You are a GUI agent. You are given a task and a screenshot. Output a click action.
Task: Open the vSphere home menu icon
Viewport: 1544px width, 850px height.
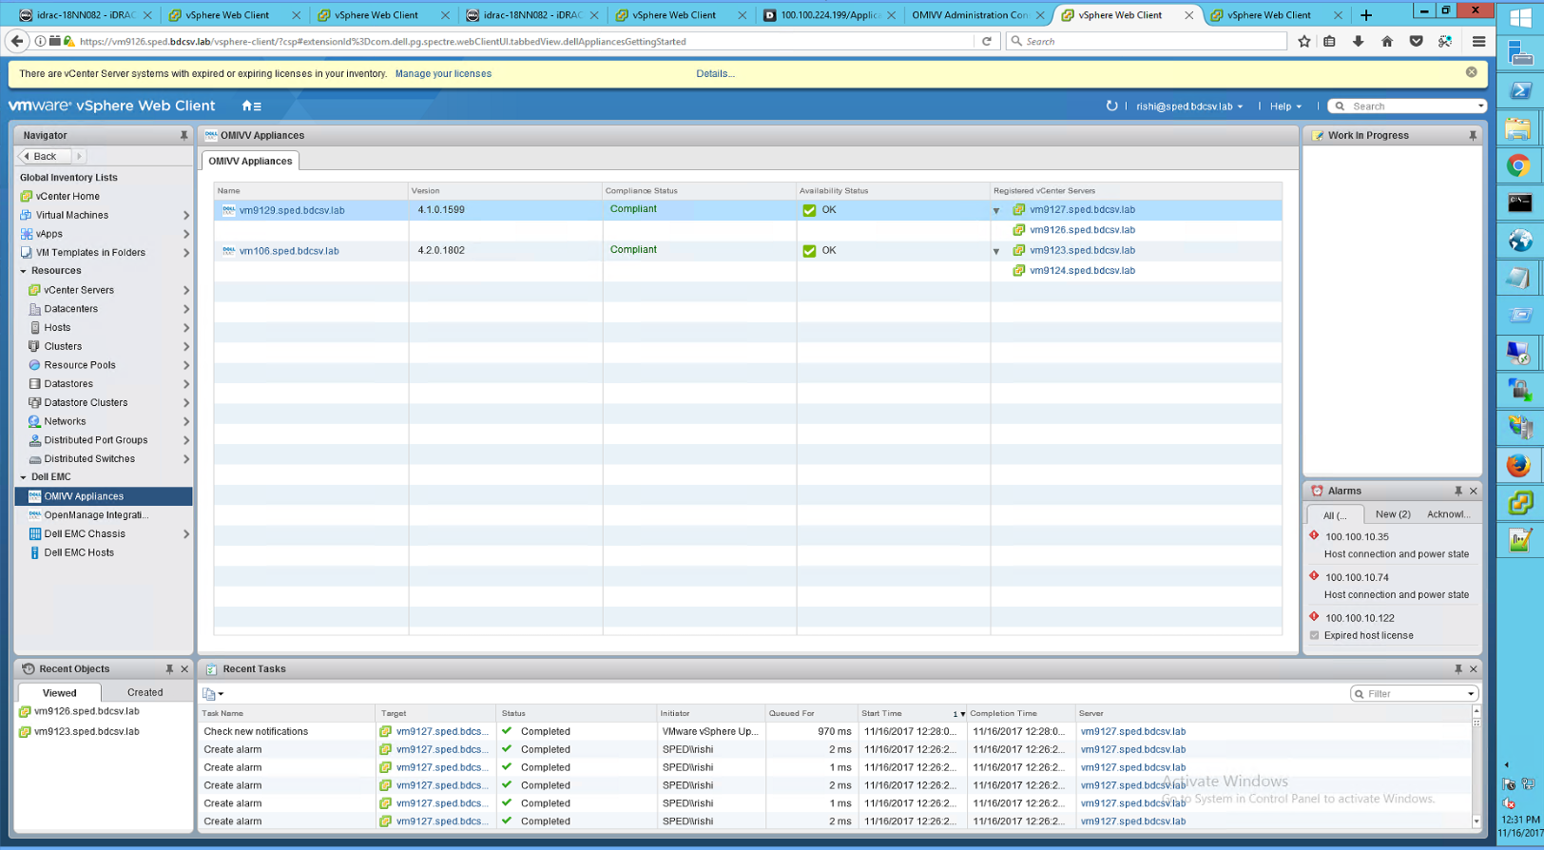click(251, 106)
